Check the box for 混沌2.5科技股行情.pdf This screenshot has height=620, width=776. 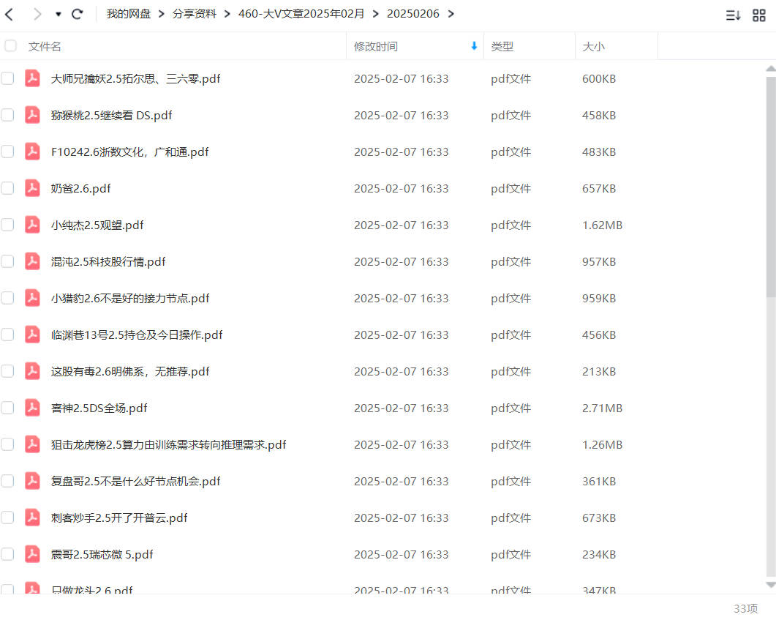[7, 261]
